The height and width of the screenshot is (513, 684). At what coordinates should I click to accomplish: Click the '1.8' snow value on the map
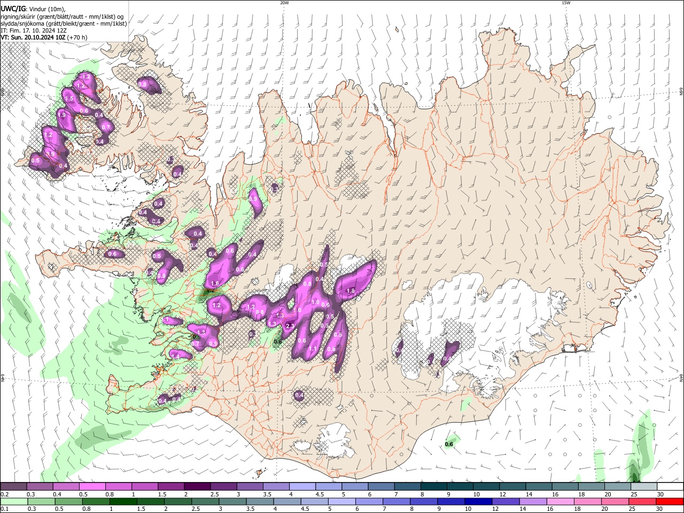point(351,291)
